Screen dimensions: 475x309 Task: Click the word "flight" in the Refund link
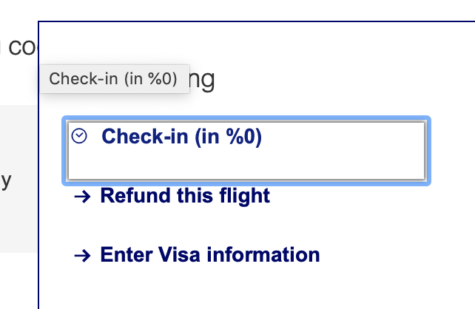point(245,196)
